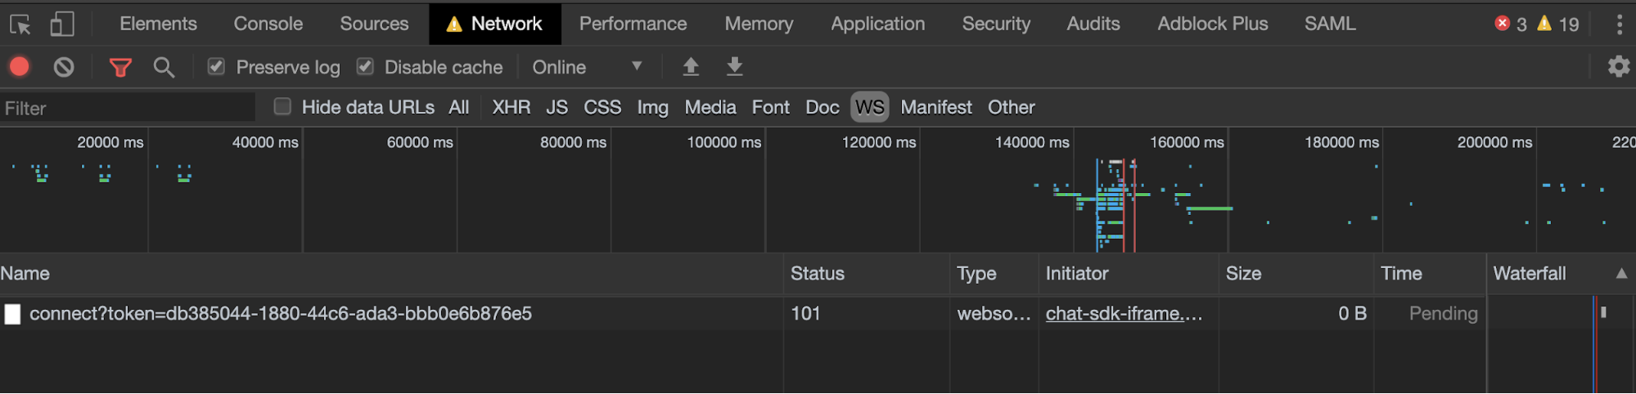Open the Online throttling dropdown
The width and height of the screenshot is (1636, 394).
tap(587, 67)
